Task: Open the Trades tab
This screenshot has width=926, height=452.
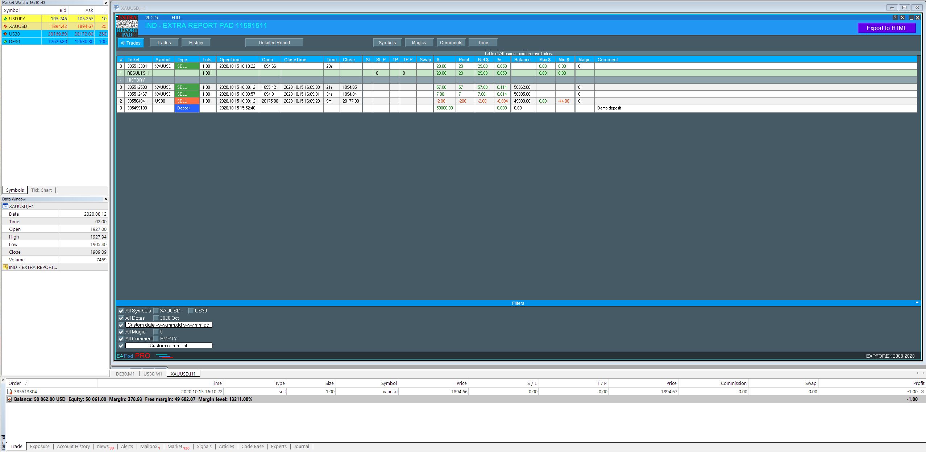Action: click(164, 42)
